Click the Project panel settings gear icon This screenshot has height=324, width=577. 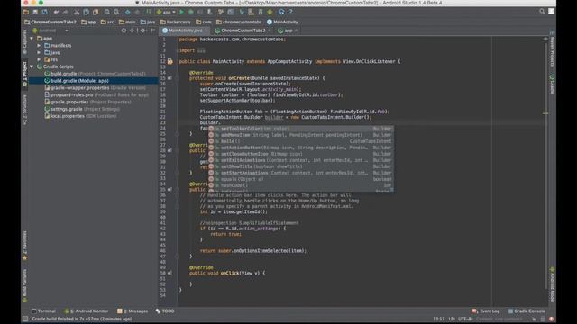142,31
